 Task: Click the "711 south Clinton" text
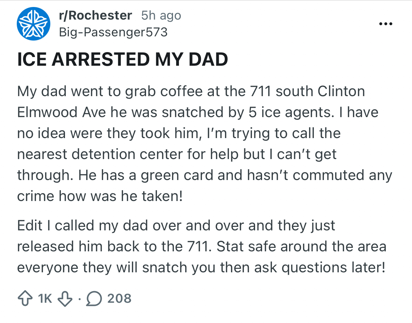point(308,91)
